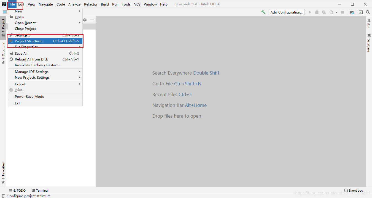372x198 pixels.
Task: Click the Run with Coverage icon
Action: [x=324, y=12]
